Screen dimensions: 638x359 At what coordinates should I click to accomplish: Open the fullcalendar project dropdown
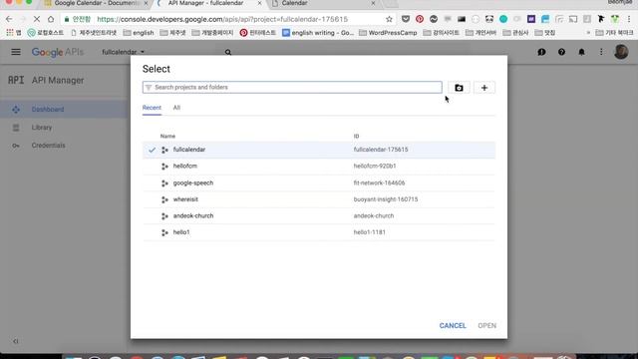click(124, 52)
